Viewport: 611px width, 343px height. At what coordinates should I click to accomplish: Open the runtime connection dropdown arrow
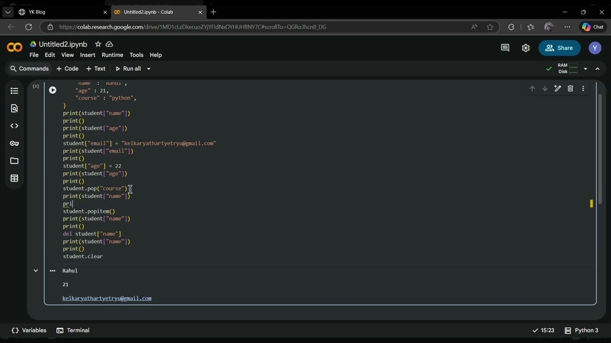(x=585, y=69)
